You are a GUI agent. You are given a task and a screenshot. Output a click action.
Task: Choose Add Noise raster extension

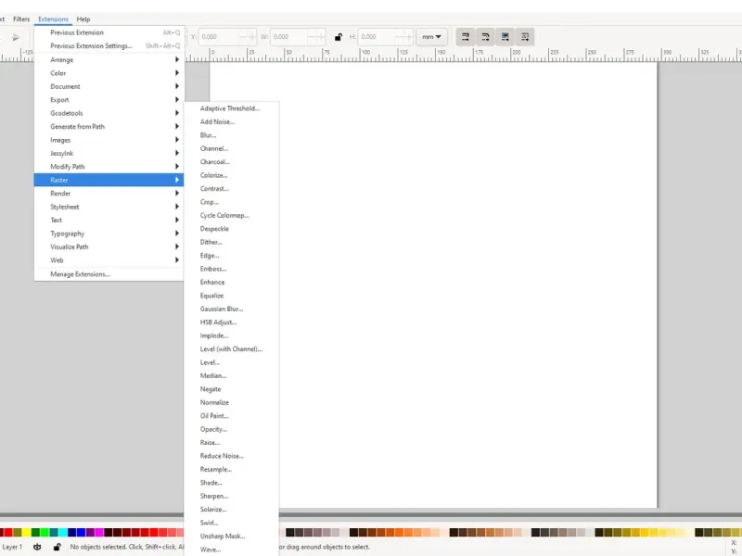coord(231,122)
